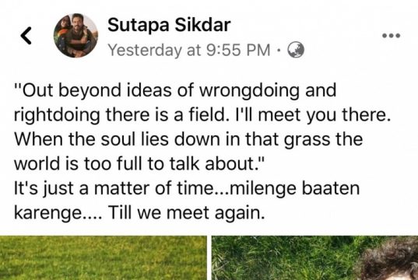Screen dimensions: 418x280
Task: Go back using the left chevron arrow
Action: coord(26,36)
